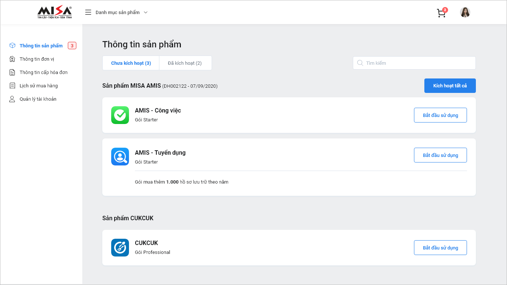Click the CUKCUK product title

click(146, 243)
